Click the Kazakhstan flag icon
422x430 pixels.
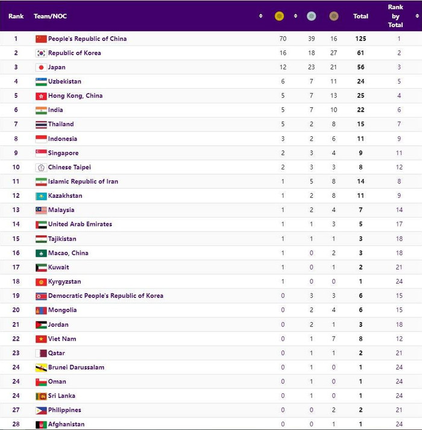point(41,196)
